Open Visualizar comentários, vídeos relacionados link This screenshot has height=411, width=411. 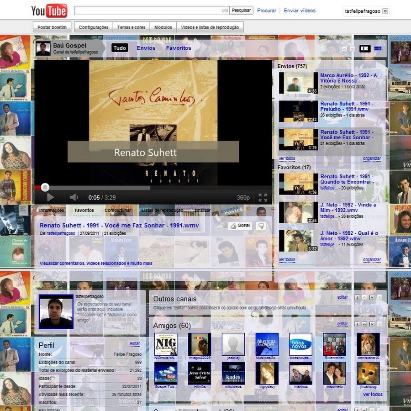pyautogui.click(x=96, y=263)
